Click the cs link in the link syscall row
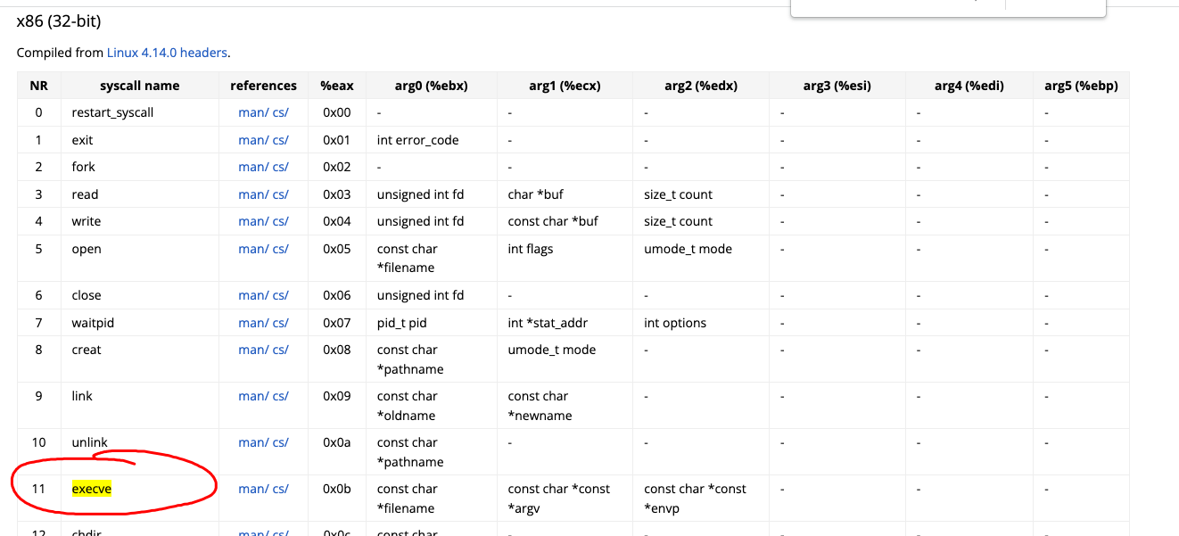 281,396
